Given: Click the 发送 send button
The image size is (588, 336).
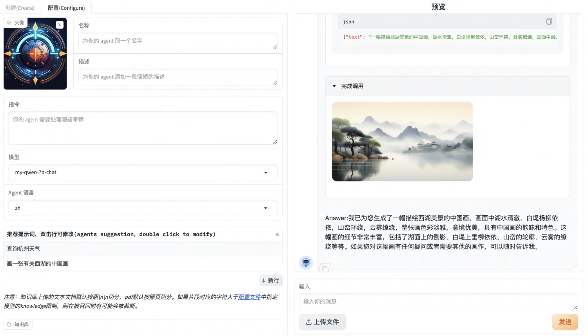Looking at the screenshot, I should (x=565, y=322).
